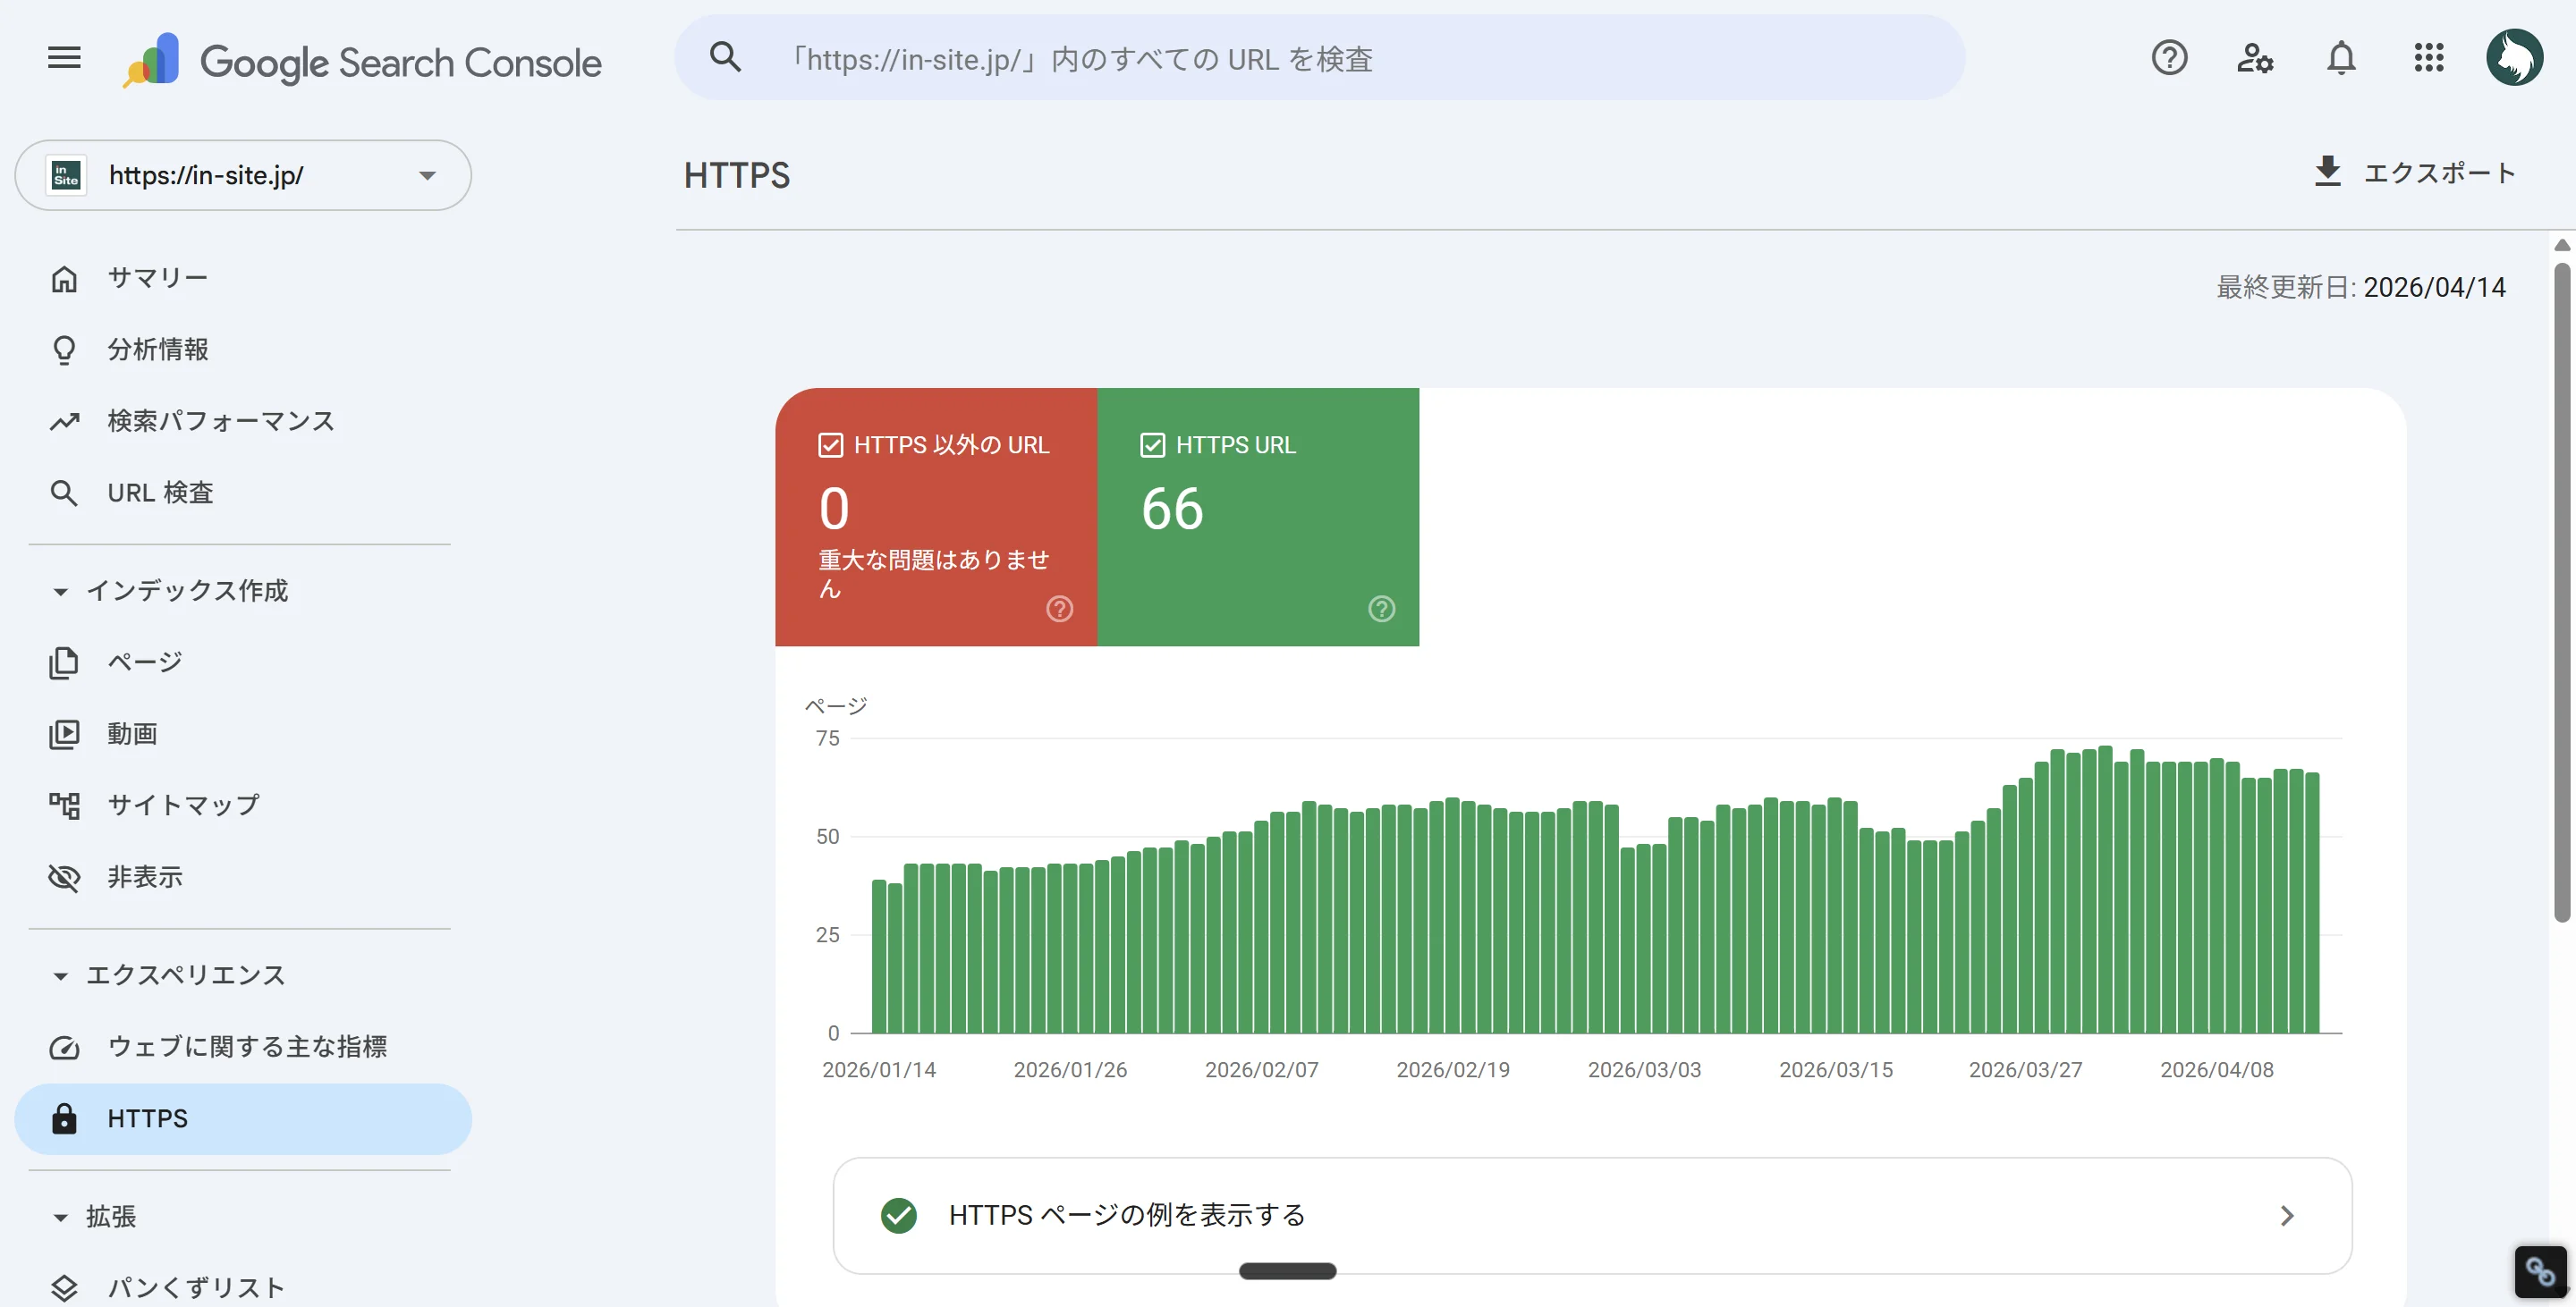Click the search bar to inspect a URL
2576x1307 pixels.
[x=1320, y=57]
